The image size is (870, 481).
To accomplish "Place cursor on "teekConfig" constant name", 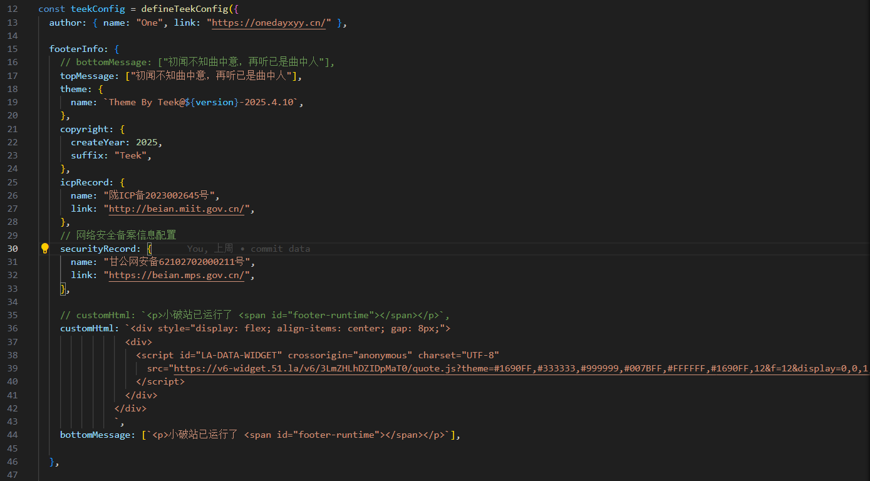I will point(98,9).
